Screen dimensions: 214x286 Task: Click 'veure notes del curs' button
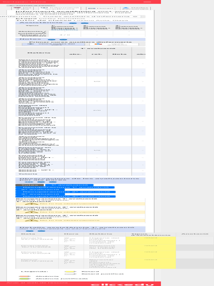(53, 44)
